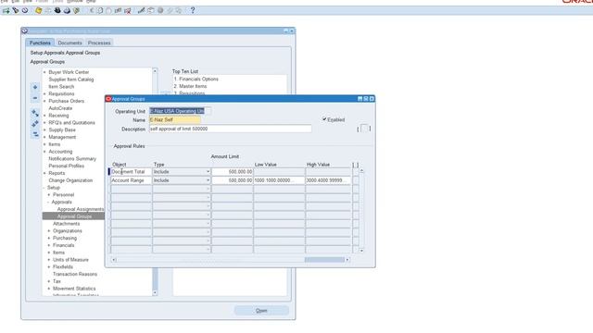Viewport: 593px width, 333px height.
Task: Toggle the Enabled checkbox
Action: (x=324, y=119)
